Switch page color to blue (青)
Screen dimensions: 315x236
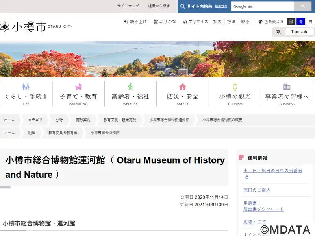[x=301, y=22]
